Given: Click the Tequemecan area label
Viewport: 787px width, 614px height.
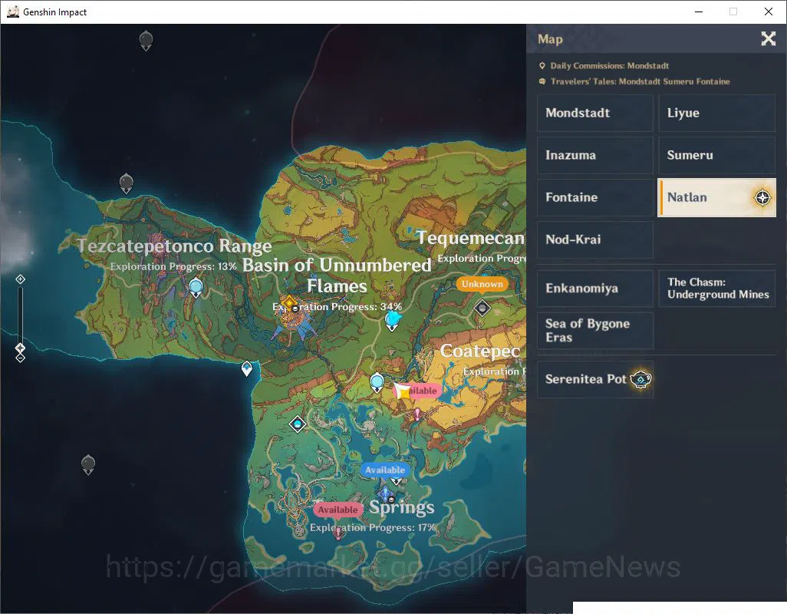Looking at the screenshot, I should [x=471, y=237].
